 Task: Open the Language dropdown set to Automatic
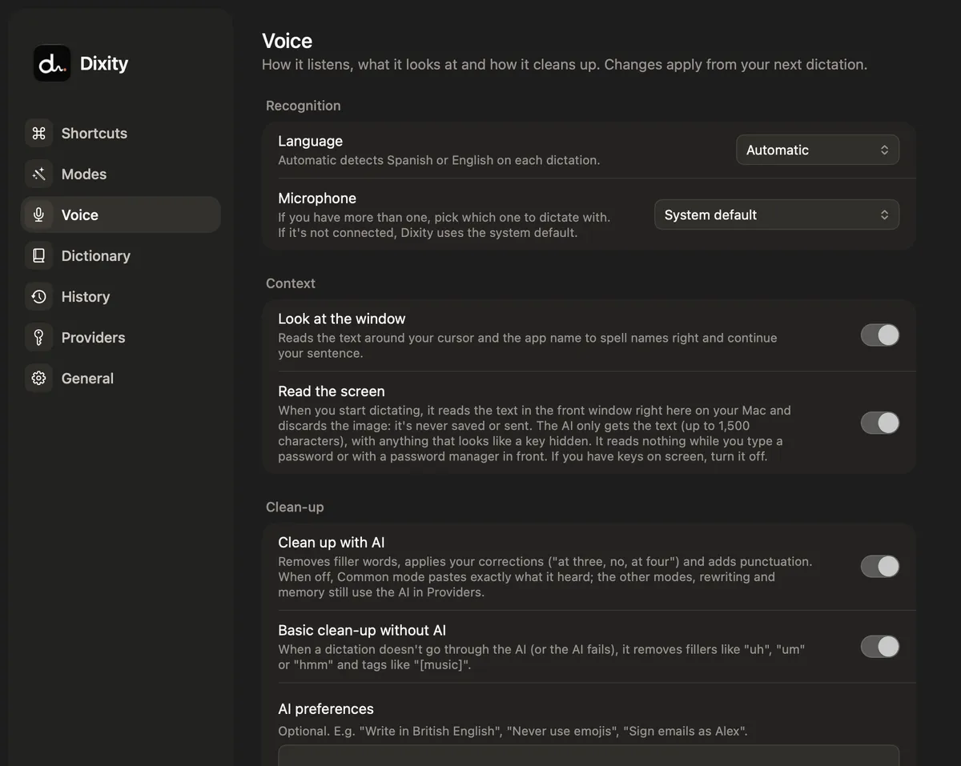(x=818, y=150)
